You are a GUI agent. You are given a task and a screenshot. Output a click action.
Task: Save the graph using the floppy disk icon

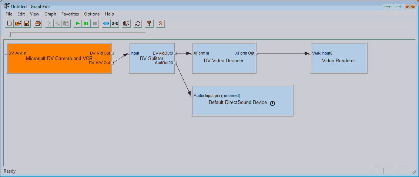(x=26, y=24)
